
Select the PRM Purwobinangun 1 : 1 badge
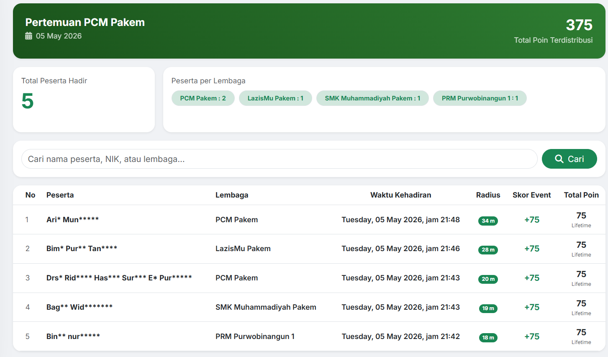(x=480, y=98)
